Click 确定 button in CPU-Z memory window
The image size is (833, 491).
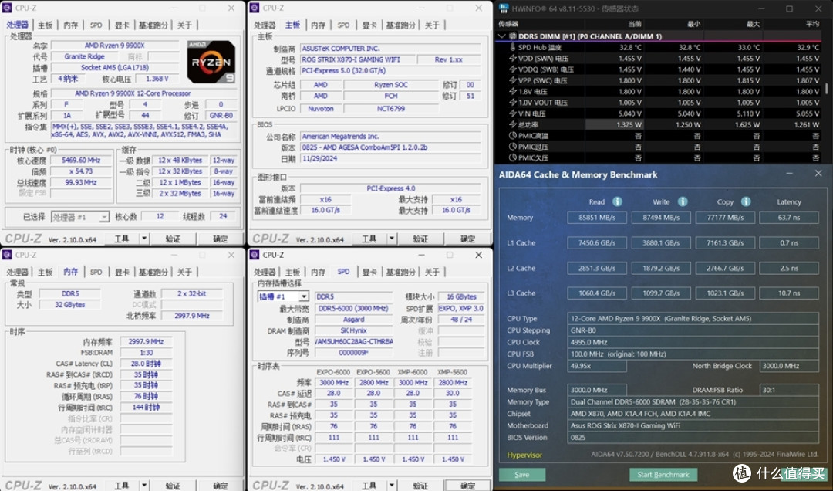pos(221,486)
